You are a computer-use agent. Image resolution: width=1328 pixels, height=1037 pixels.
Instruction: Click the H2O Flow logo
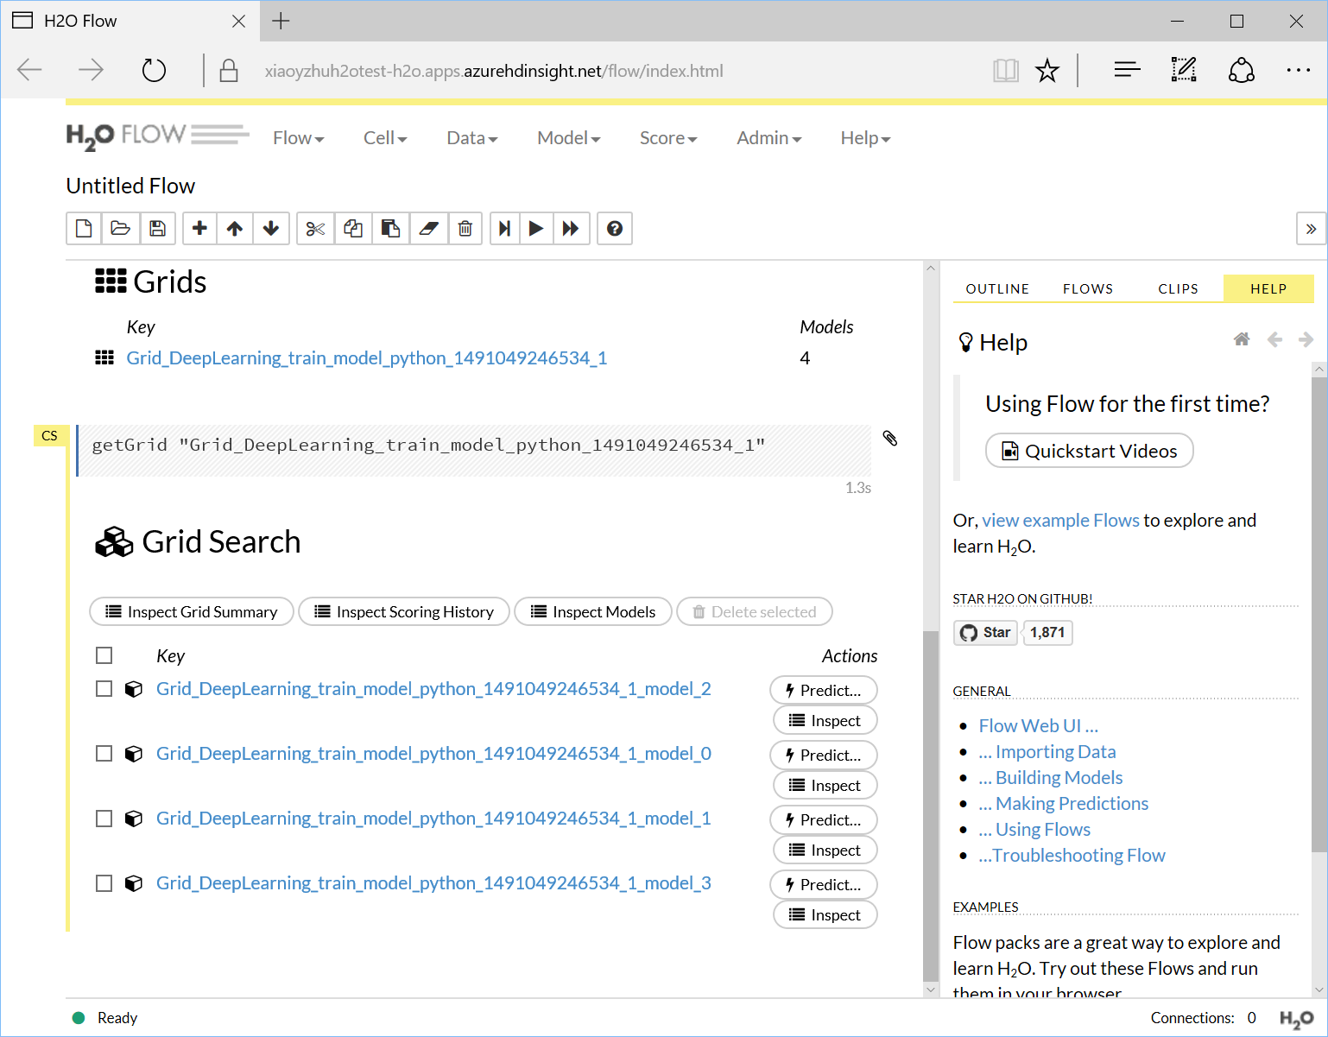[158, 136]
